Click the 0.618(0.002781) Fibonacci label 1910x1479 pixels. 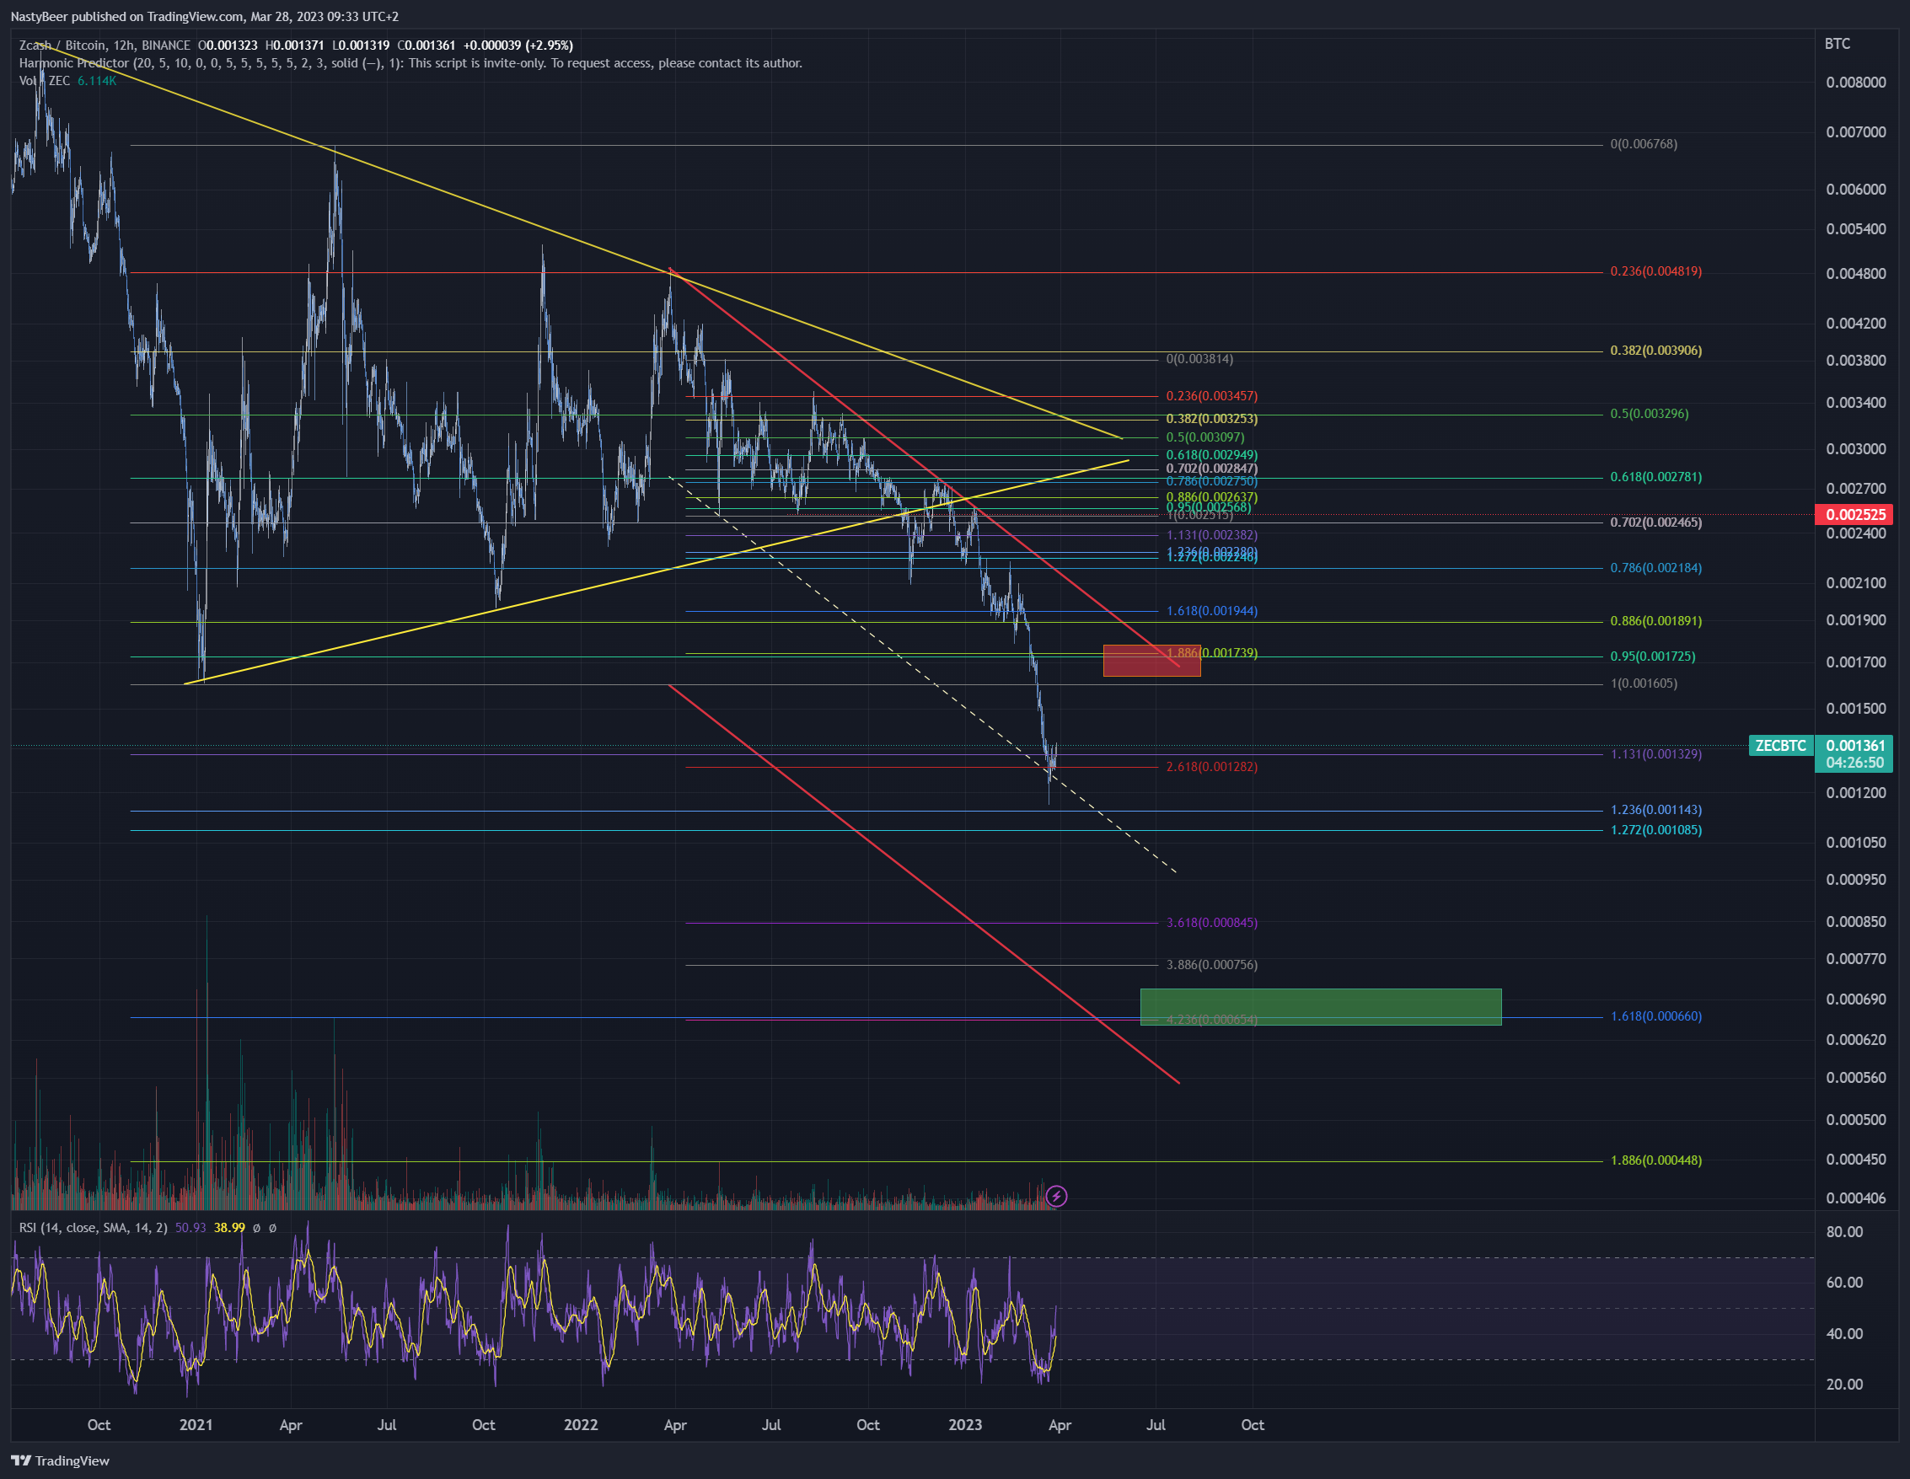(x=1655, y=478)
